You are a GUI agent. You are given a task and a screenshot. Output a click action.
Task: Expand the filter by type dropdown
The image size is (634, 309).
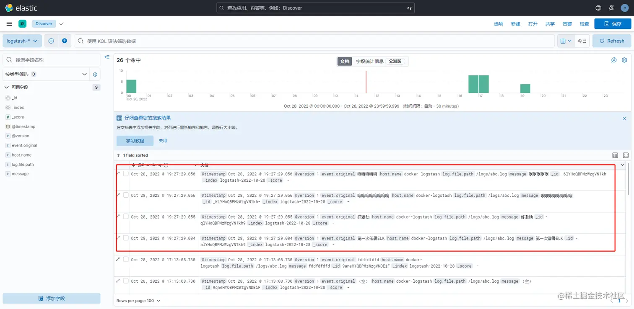click(45, 75)
